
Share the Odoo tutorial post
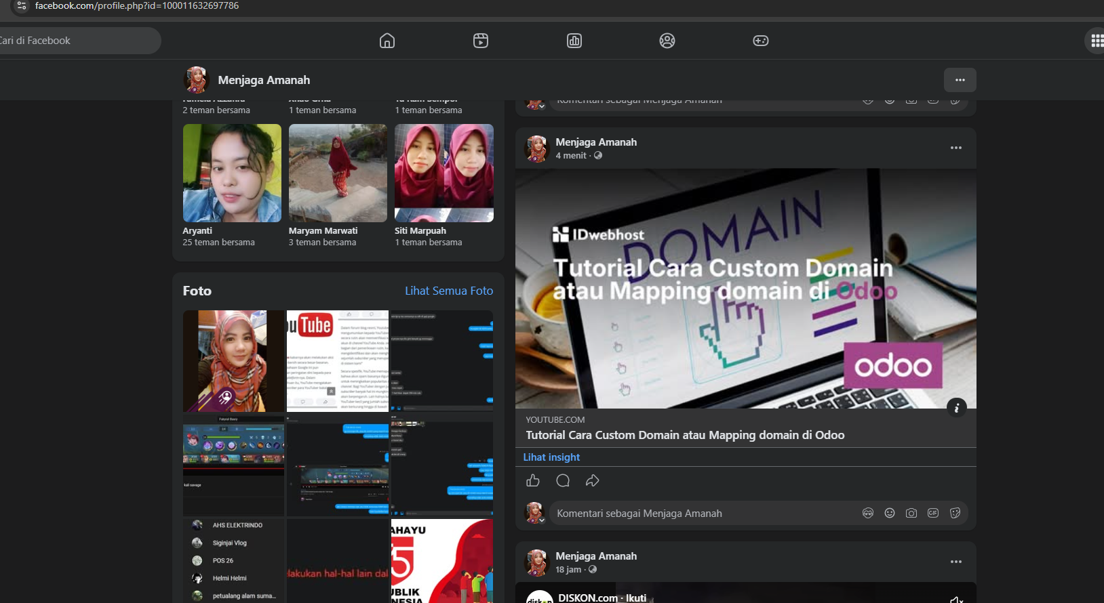pos(593,480)
